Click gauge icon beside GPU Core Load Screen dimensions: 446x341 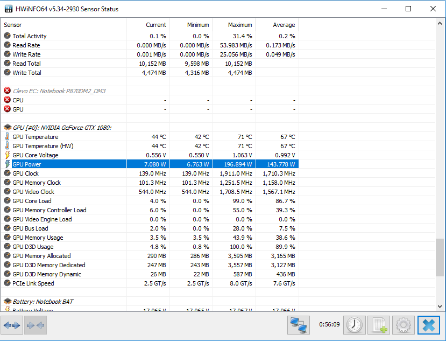point(7,201)
